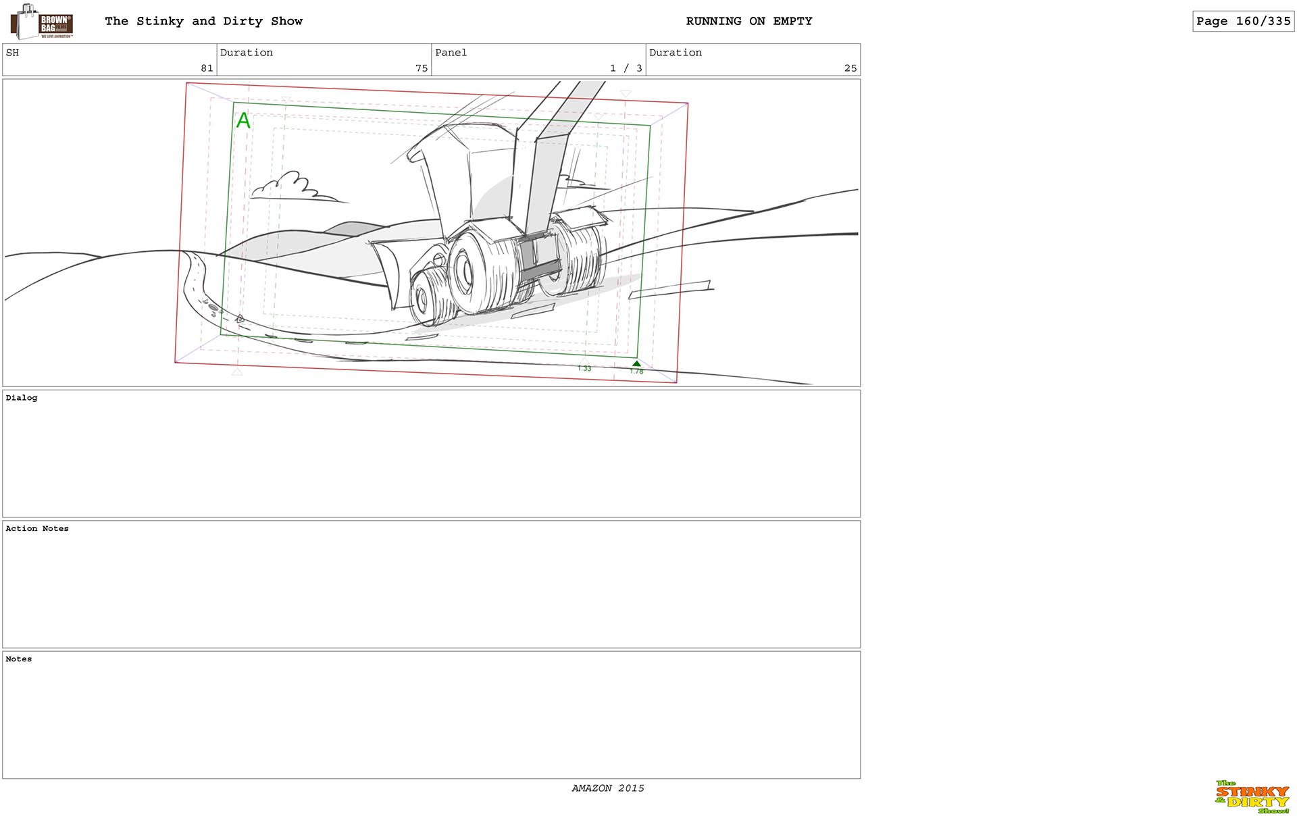Screen dimensions: 1297x816
Task: Click 'The Stinky and Dirty Show' title
Action: click(203, 21)
